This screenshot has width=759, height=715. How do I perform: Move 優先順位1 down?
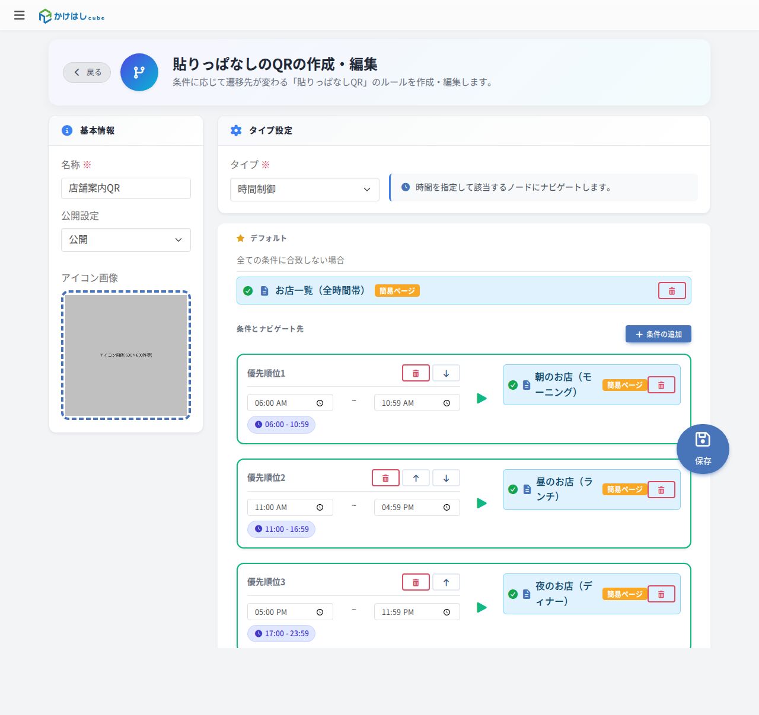(446, 373)
